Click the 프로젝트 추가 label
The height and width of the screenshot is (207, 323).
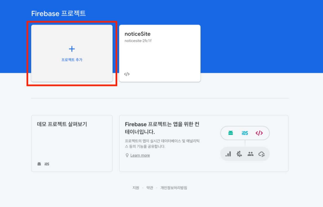point(72,60)
